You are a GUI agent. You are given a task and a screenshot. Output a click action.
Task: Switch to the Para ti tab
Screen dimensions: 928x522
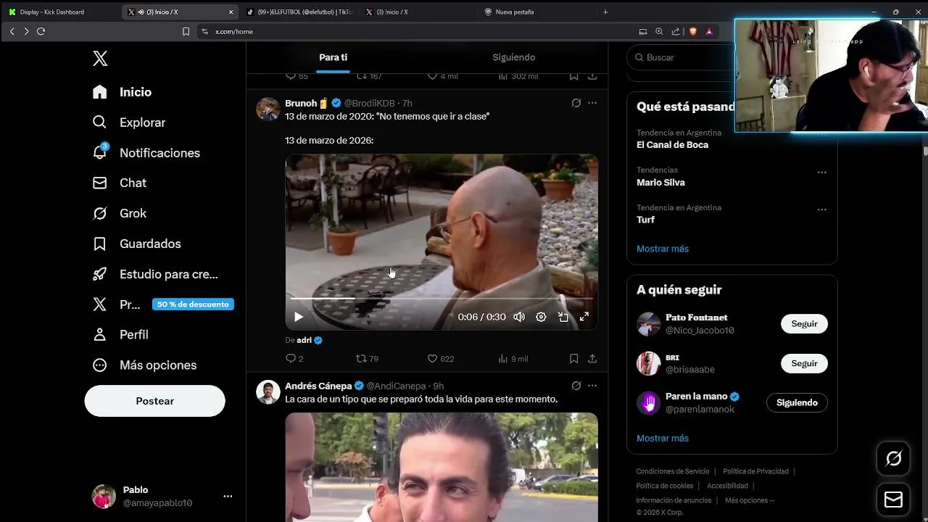[333, 57]
